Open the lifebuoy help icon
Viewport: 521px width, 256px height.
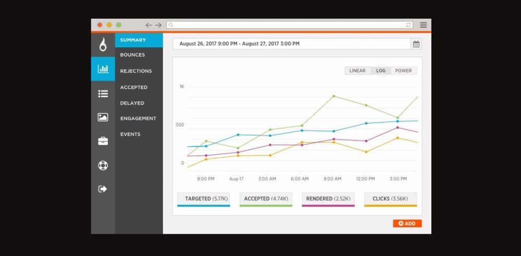[103, 165]
